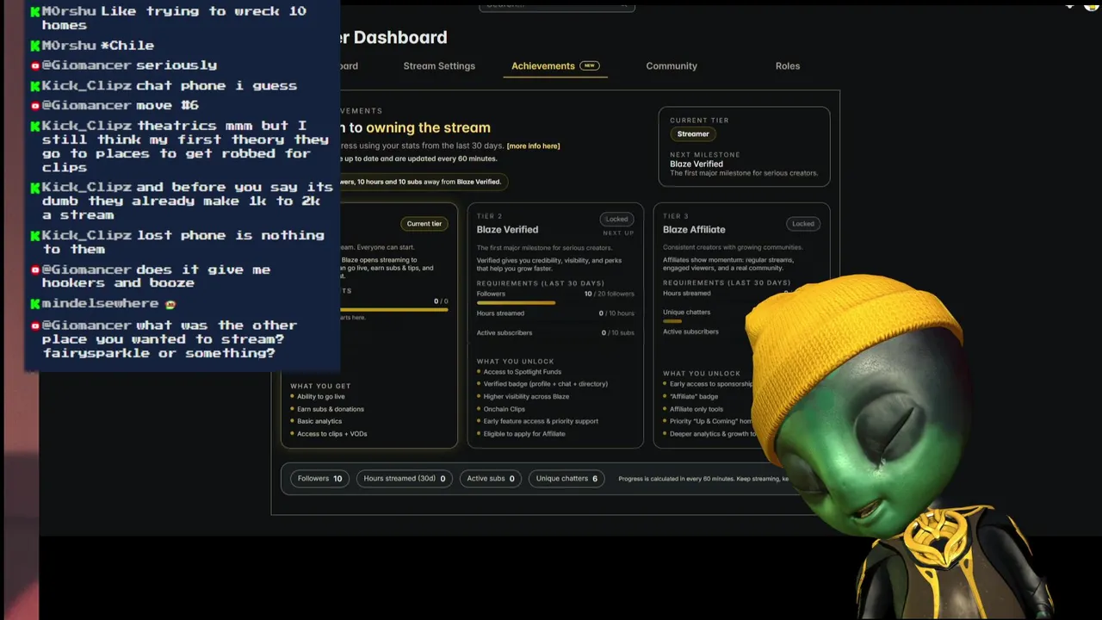Click the "Affiliate only tools" item
The height and width of the screenshot is (620, 1102).
tap(696, 409)
